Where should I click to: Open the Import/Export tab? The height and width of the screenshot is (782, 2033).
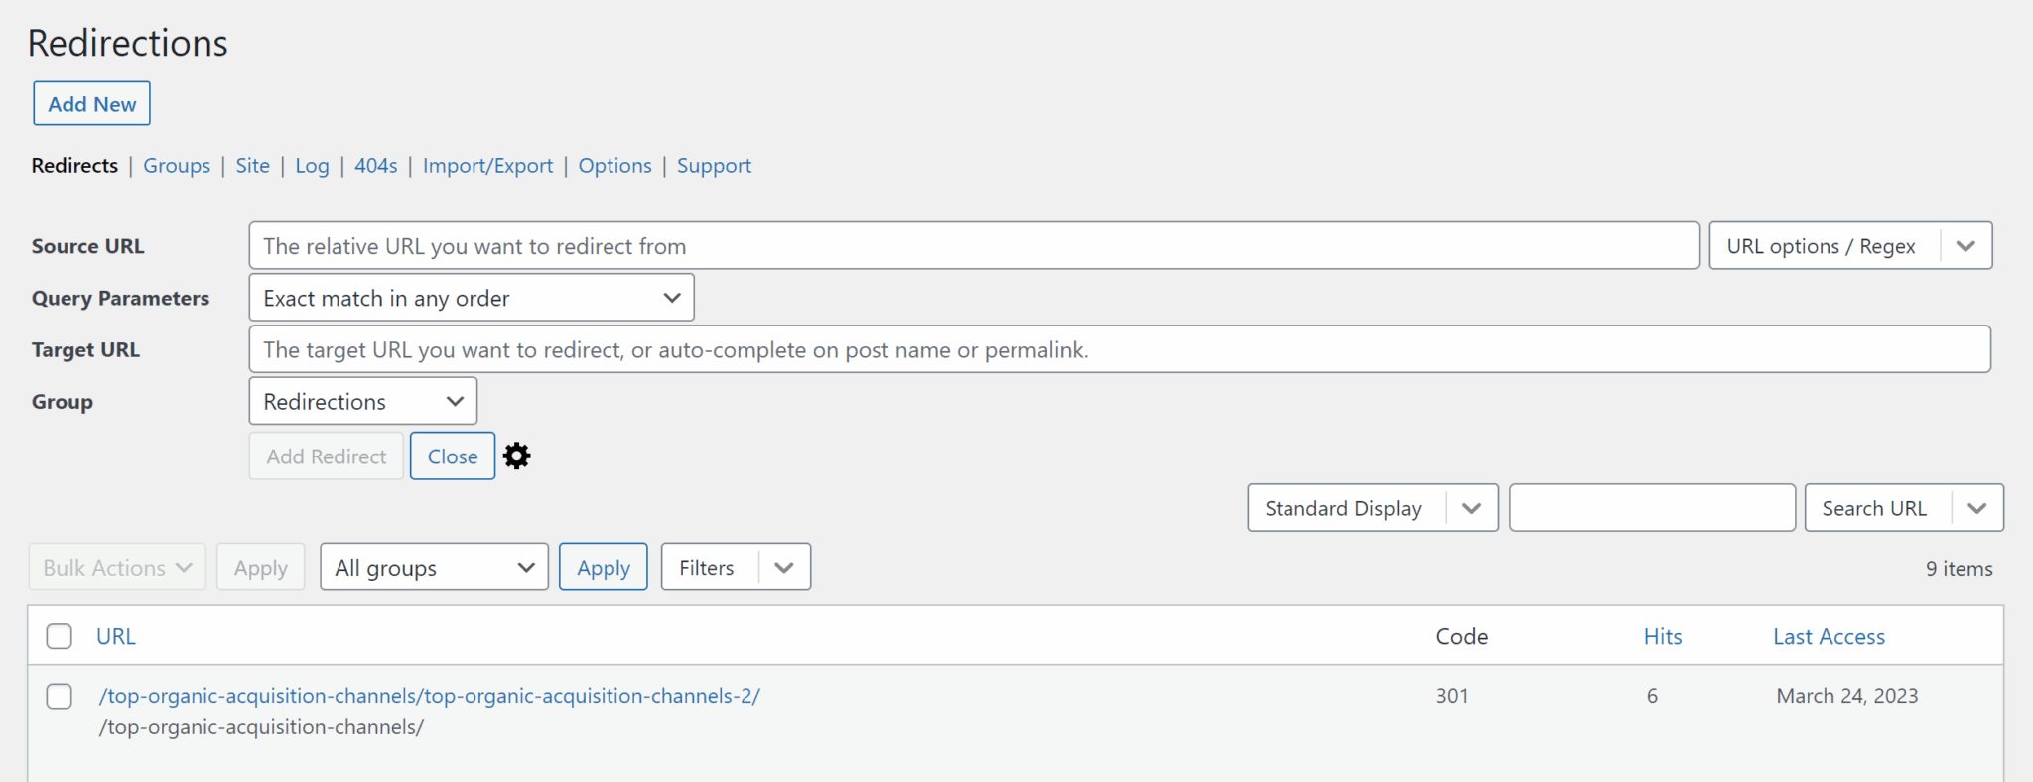pos(487,165)
